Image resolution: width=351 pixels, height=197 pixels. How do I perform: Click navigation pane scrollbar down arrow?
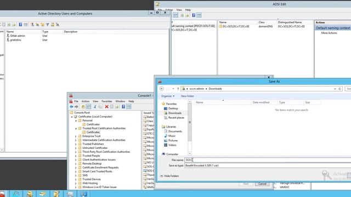[x=190, y=153]
